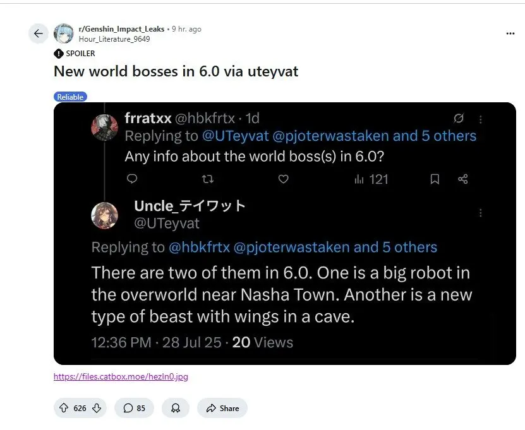Bookmark frratxx's tweet
Image resolution: width=525 pixels, height=430 pixels.
click(434, 179)
